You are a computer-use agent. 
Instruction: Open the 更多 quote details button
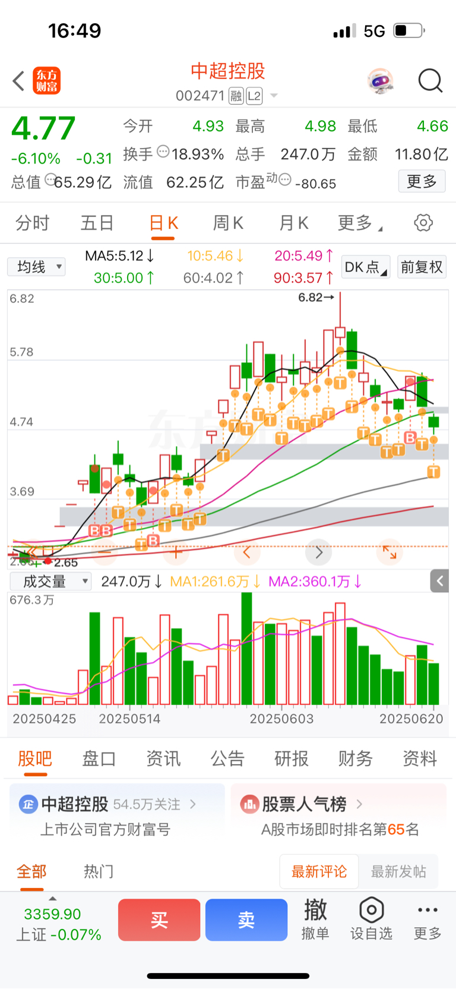[x=422, y=181]
